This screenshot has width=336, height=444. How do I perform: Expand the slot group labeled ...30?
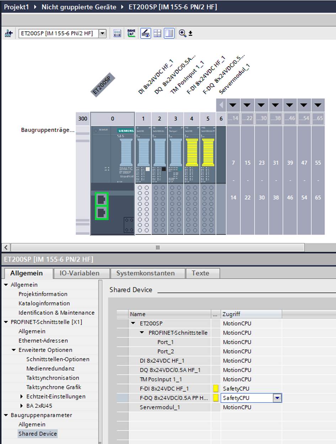(261, 105)
